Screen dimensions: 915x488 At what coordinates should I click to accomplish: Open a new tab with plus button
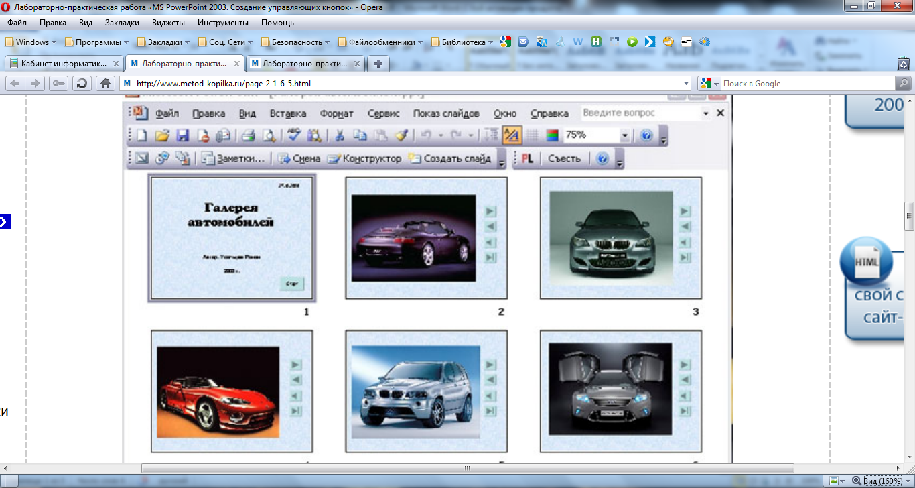point(378,64)
